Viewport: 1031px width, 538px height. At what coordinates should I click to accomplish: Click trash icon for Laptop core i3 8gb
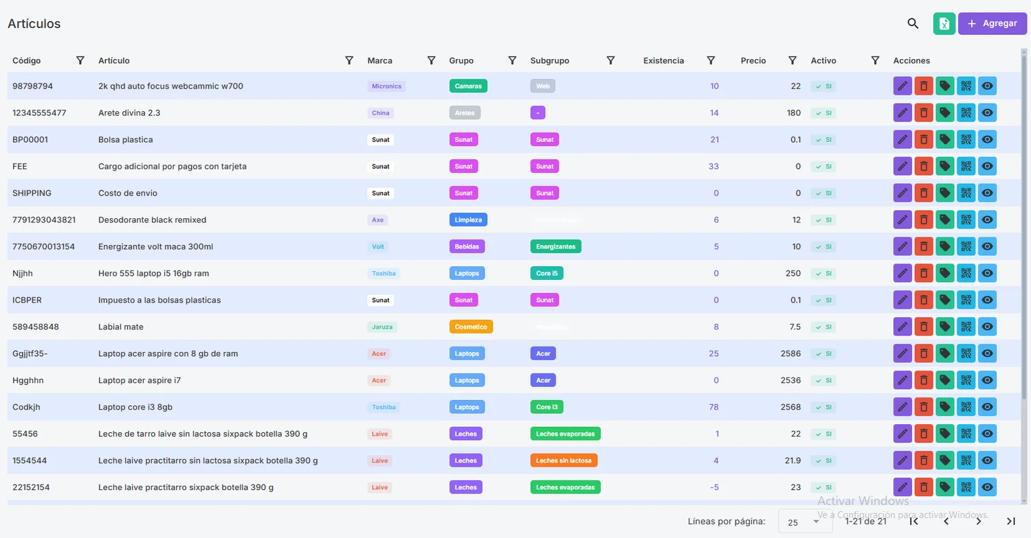[924, 407]
